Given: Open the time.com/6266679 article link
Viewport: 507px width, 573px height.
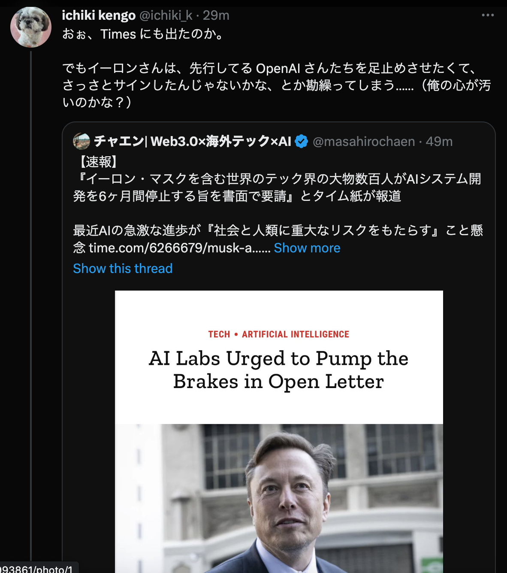Looking at the screenshot, I should (179, 248).
